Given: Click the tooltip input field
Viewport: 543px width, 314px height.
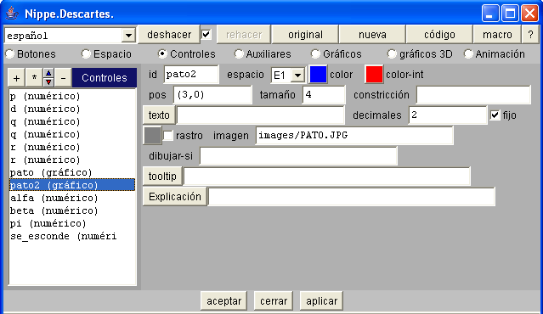Looking at the screenshot, I should tap(327, 176).
